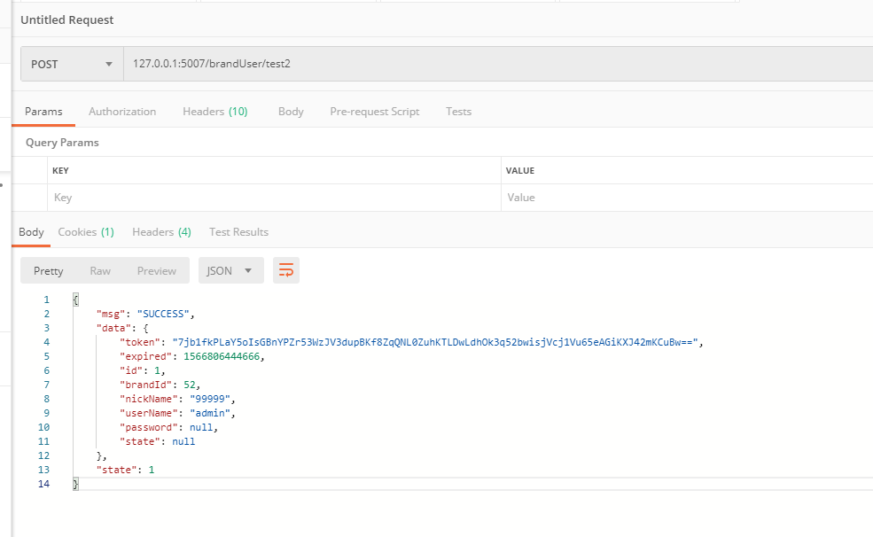This screenshot has height=537, width=873.
Task: Open the Test Results tab
Action: pyautogui.click(x=238, y=232)
